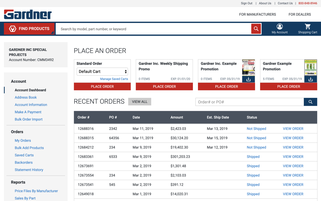Place order for Gardner Inc. Example Promotion

226,87
